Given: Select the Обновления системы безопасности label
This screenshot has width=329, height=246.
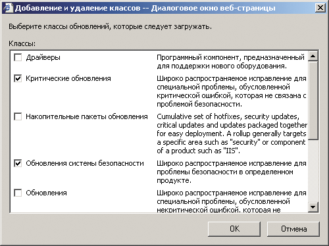Looking at the screenshot, I should [x=85, y=163].
